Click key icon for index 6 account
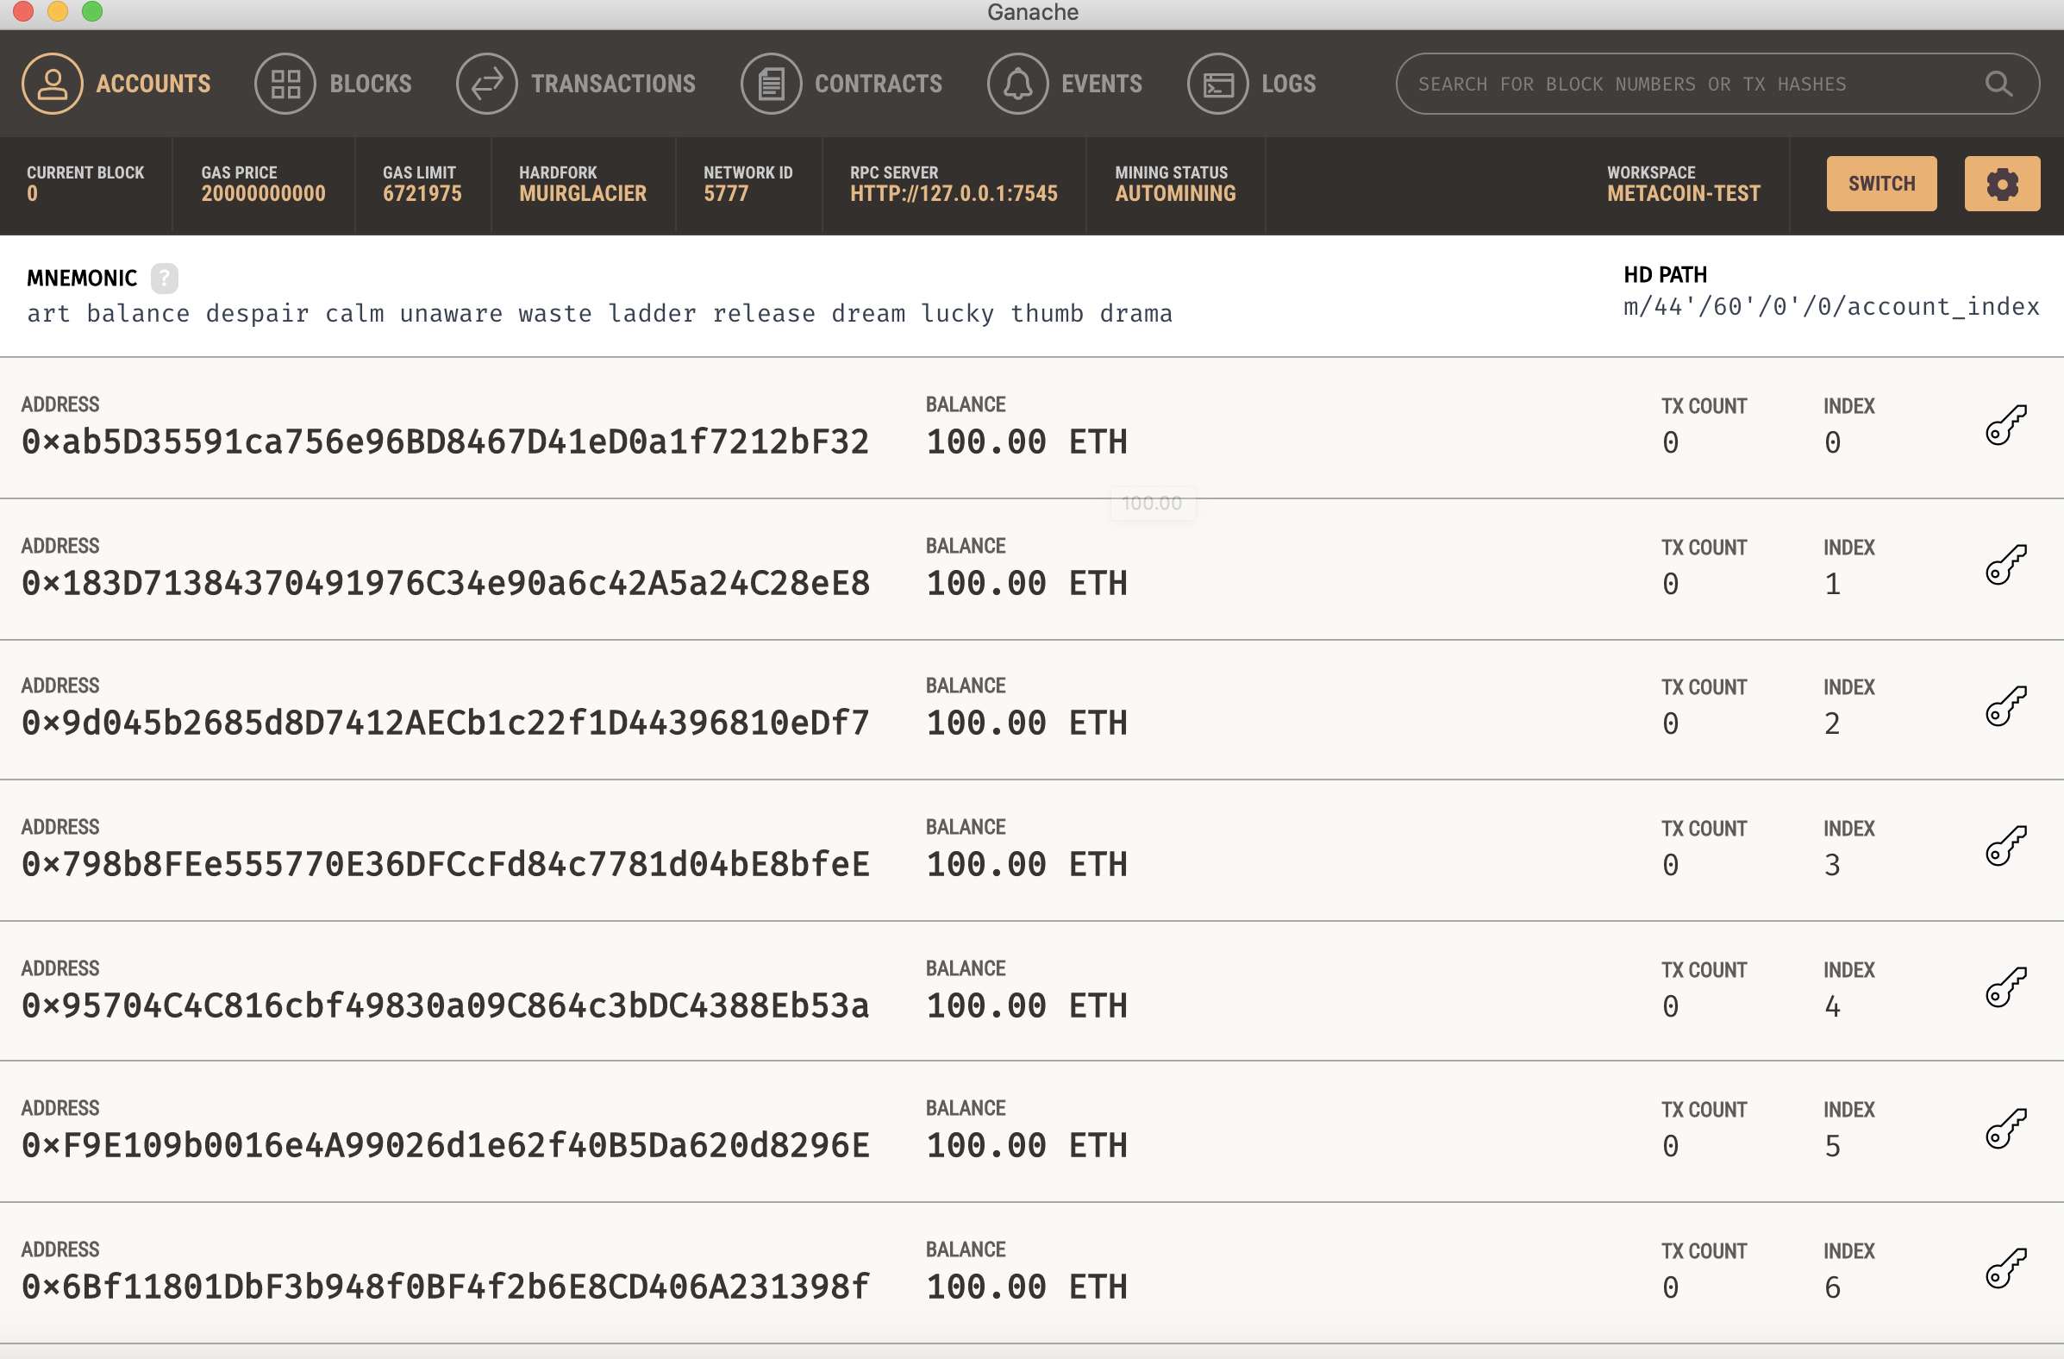The width and height of the screenshot is (2064, 1359). (x=2005, y=1268)
